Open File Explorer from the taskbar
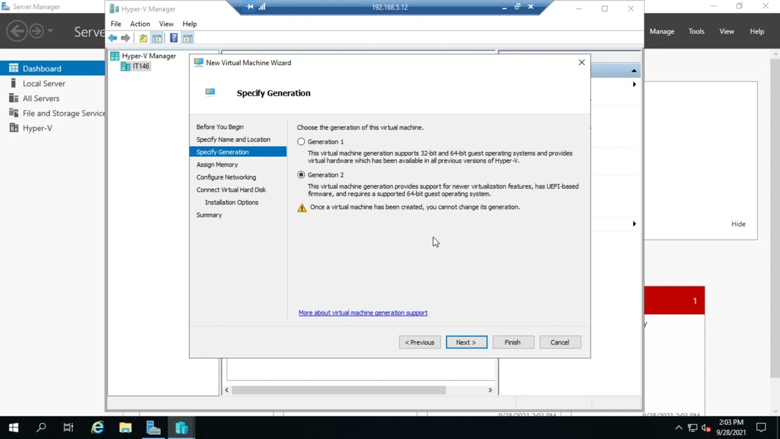780x439 pixels. (126, 428)
